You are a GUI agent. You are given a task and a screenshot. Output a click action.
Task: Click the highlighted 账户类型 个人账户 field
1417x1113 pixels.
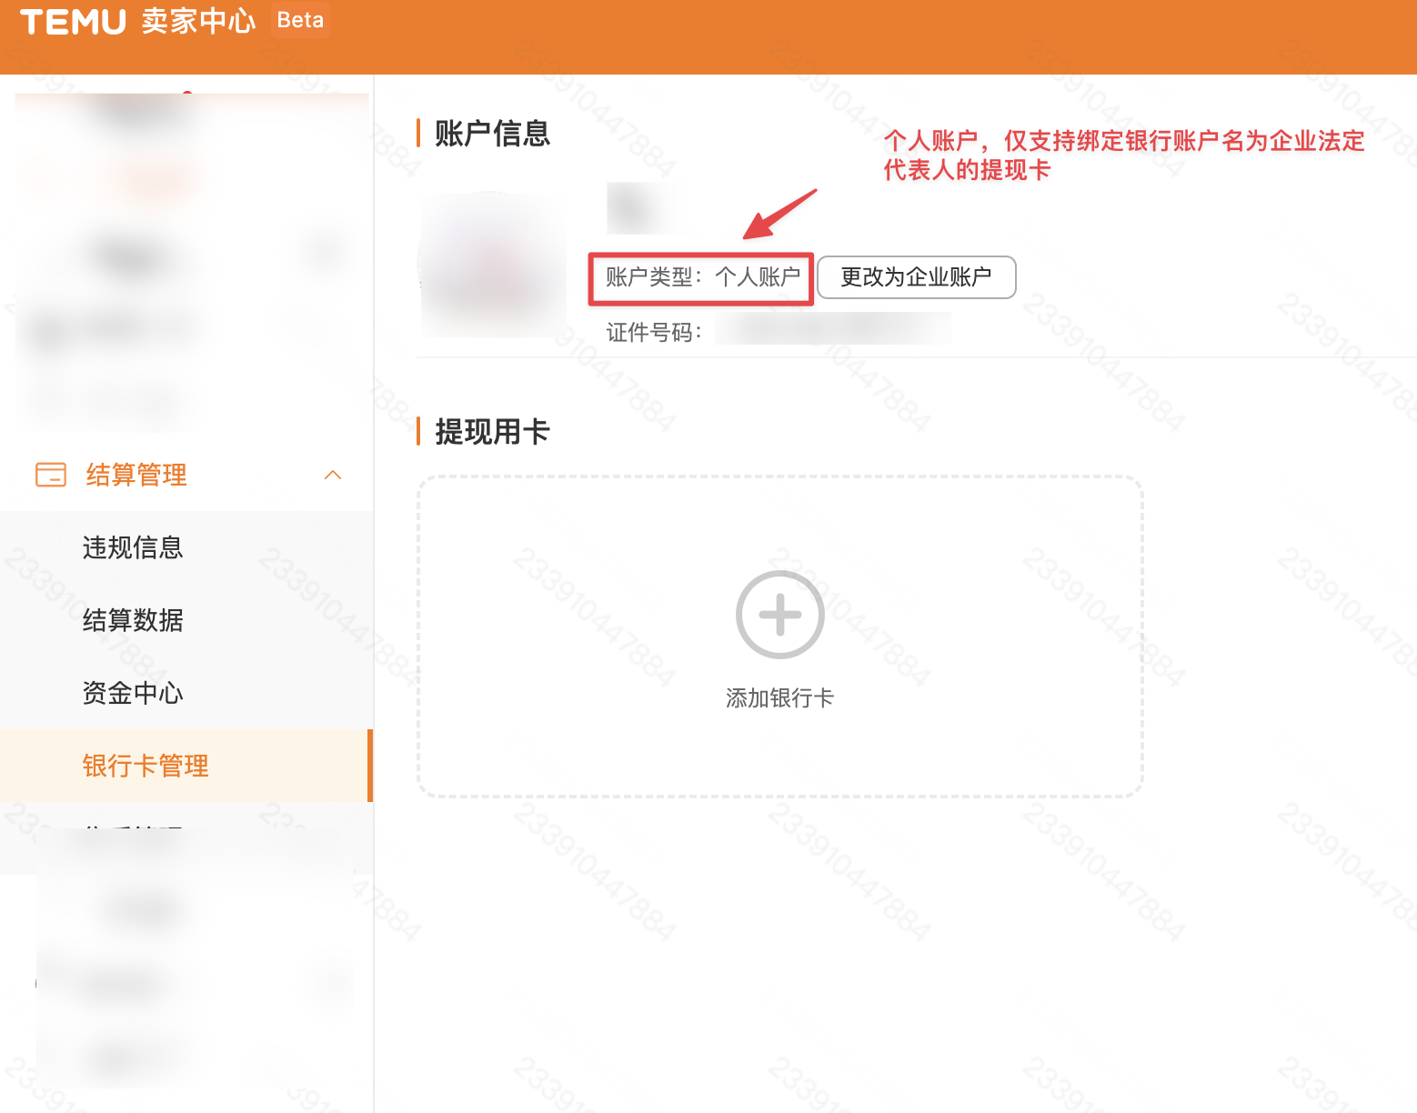700,278
